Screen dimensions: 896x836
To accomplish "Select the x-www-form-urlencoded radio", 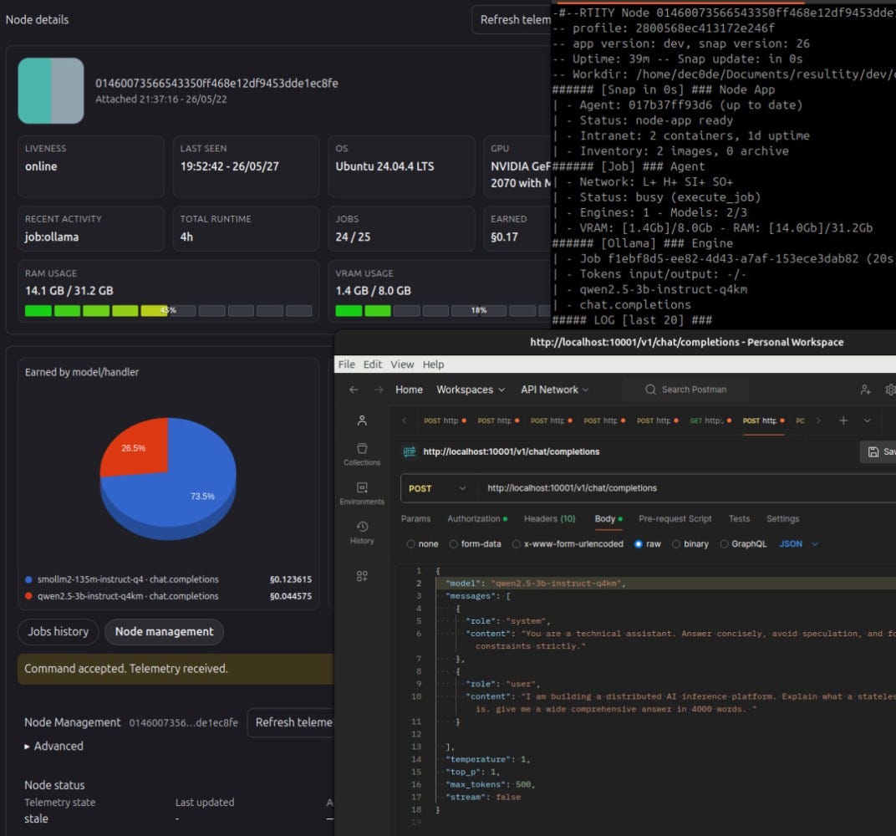I will click(516, 544).
